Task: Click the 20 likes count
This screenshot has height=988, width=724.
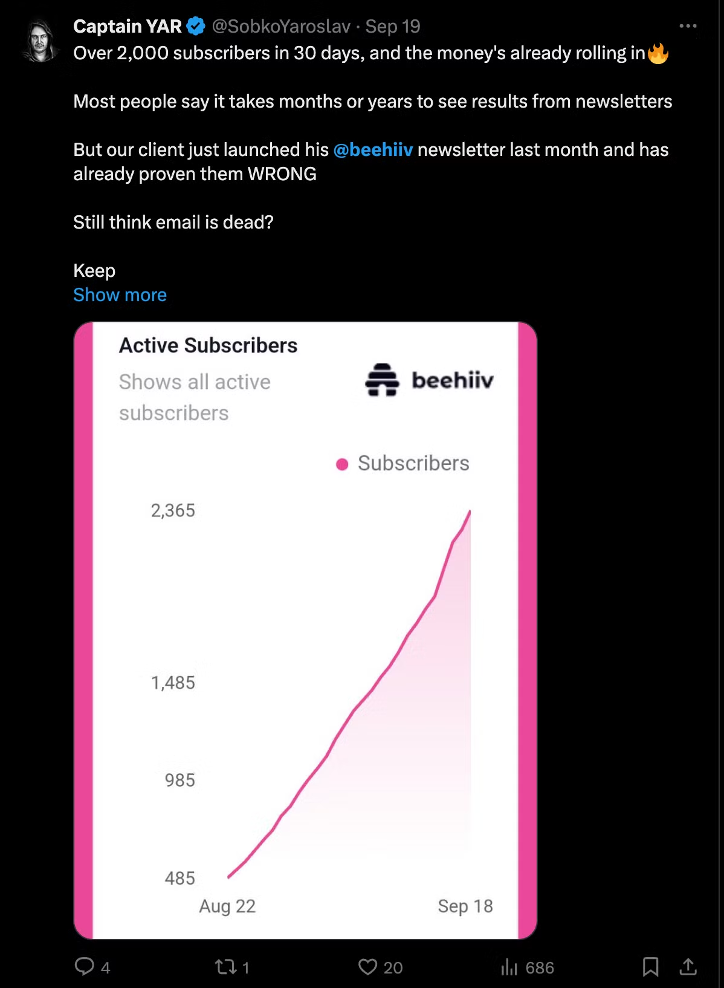Action: (x=393, y=968)
